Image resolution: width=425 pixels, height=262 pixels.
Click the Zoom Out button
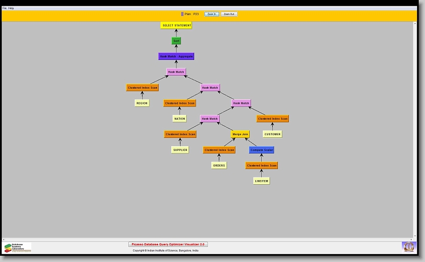229,14
